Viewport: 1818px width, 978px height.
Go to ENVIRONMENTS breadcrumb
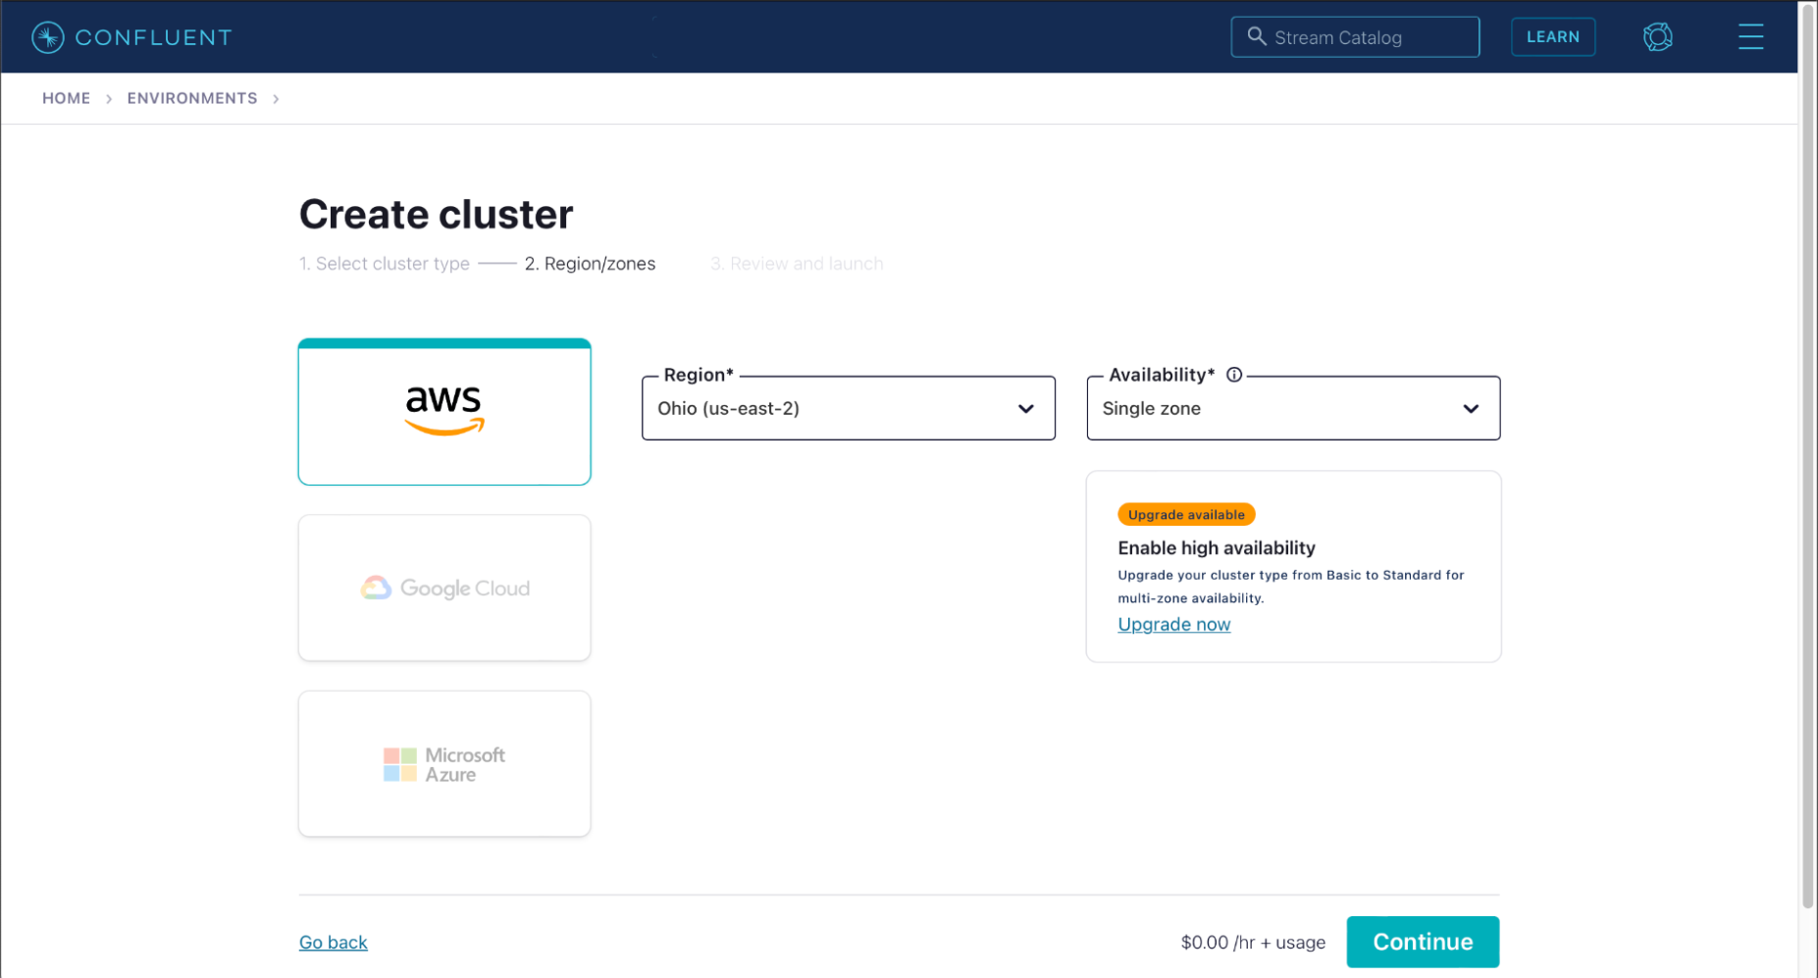192,98
